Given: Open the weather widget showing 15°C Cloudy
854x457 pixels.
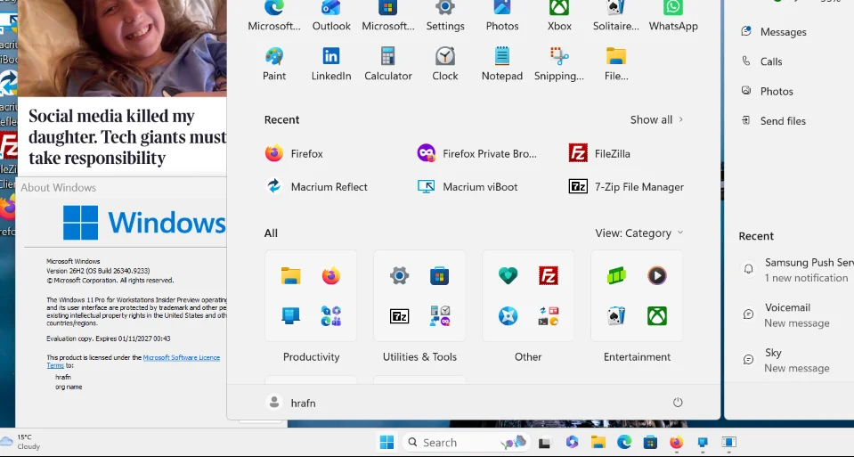Looking at the screenshot, I should pyautogui.click(x=20, y=442).
